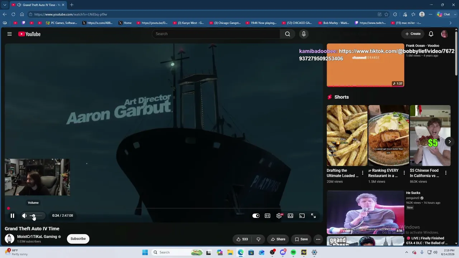Open browser Settings and more menu

click(430, 14)
